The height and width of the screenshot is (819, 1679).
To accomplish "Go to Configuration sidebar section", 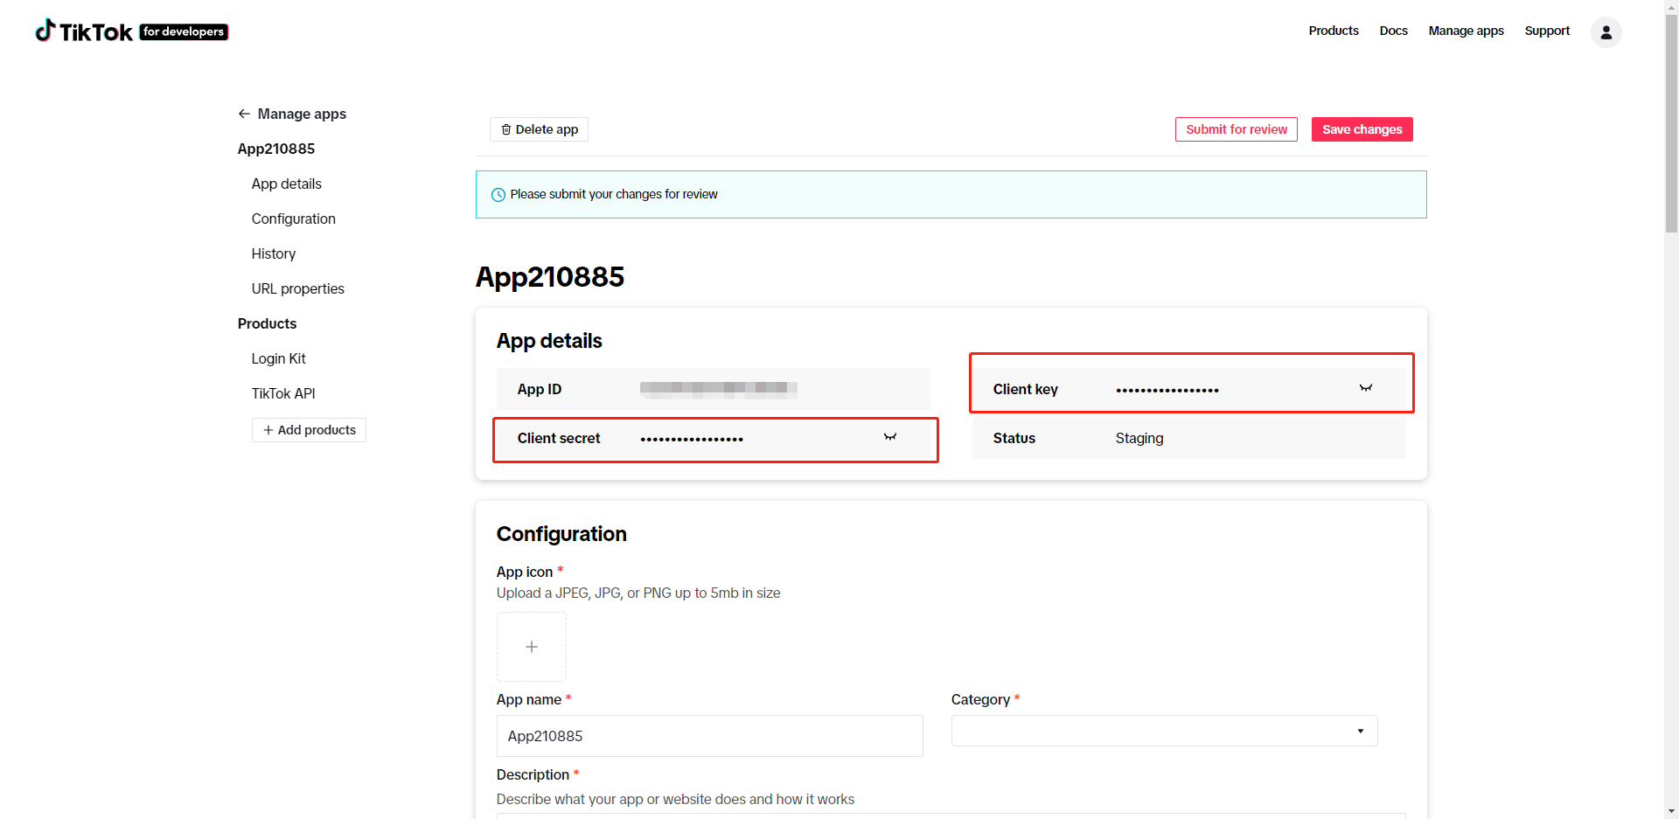I will (294, 219).
